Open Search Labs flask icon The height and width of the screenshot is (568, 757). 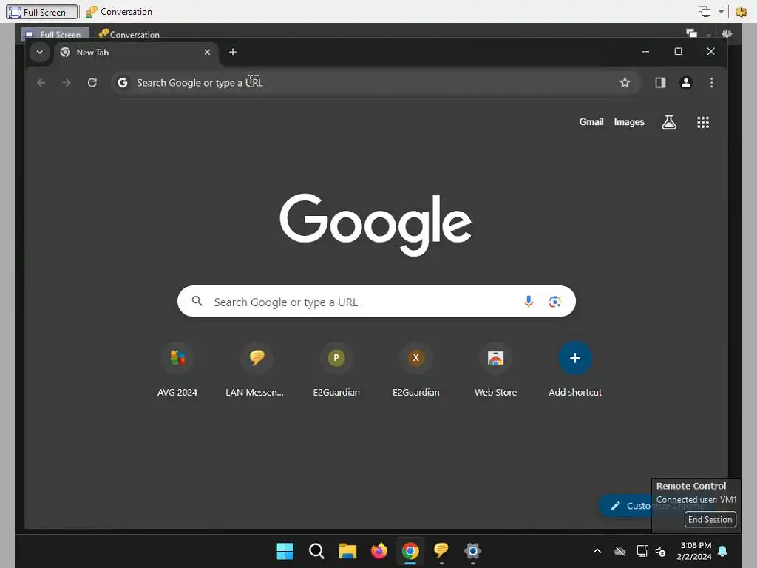[668, 122]
